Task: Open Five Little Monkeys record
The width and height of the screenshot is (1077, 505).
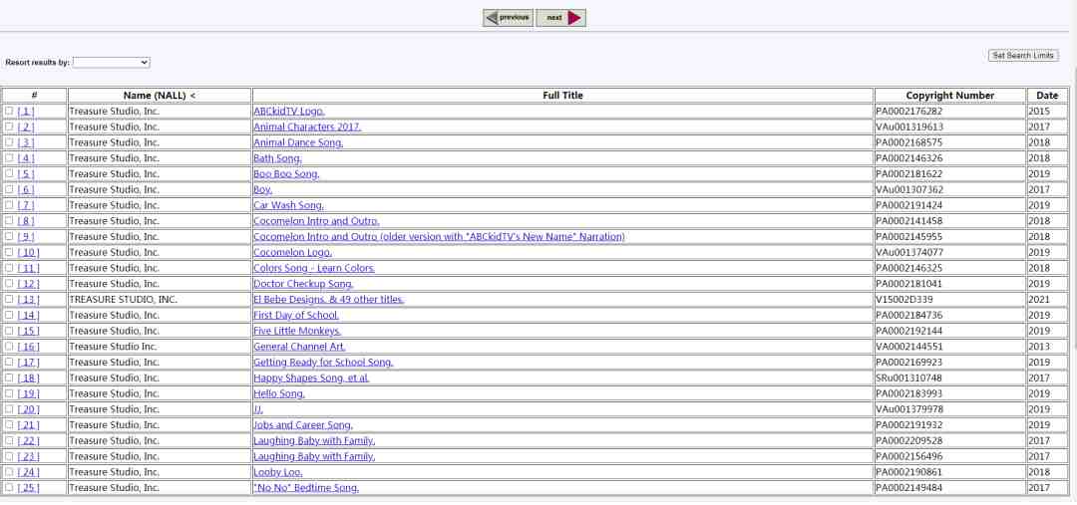Action: pyautogui.click(x=297, y=332)
